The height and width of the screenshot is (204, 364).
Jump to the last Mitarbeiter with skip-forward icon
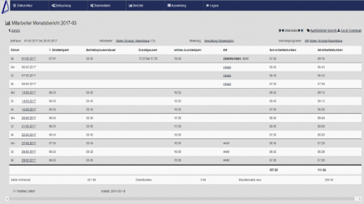pos(302,30)
